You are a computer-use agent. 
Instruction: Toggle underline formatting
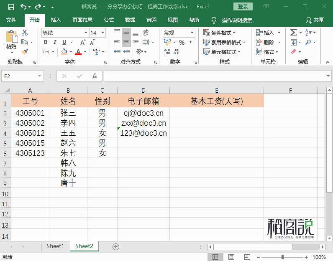64,42
